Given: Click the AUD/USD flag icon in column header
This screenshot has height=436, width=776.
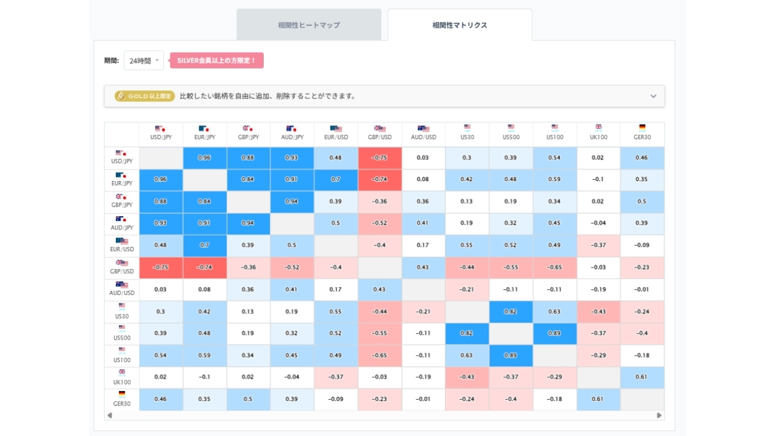Looking at the screenshot, I should point(423,128).
